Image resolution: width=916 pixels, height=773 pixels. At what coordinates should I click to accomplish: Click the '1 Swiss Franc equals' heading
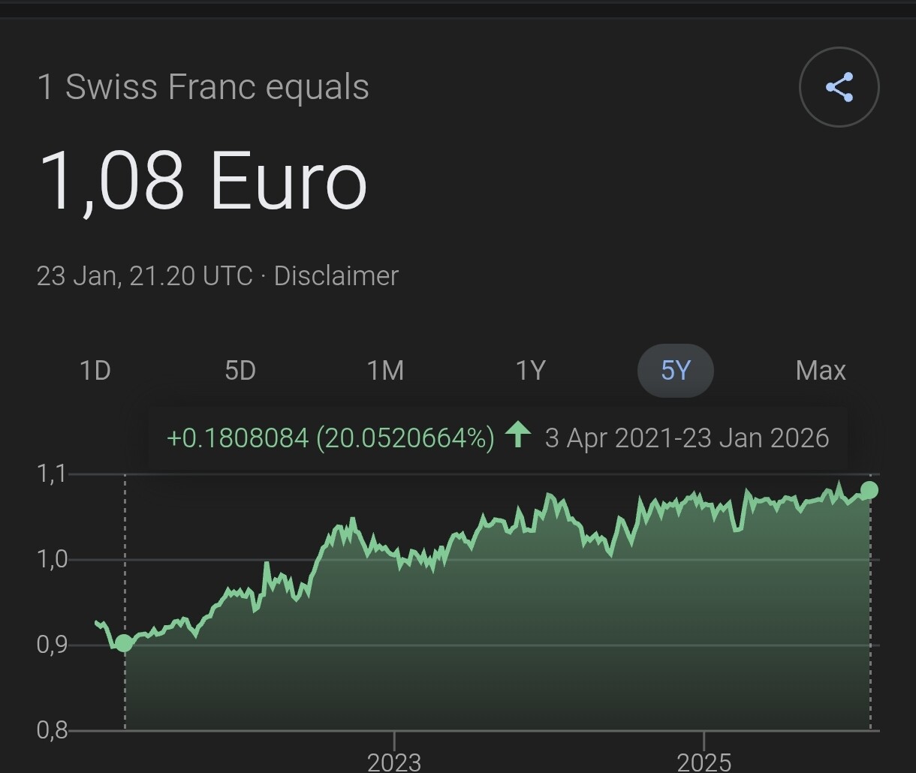[203, 87]
